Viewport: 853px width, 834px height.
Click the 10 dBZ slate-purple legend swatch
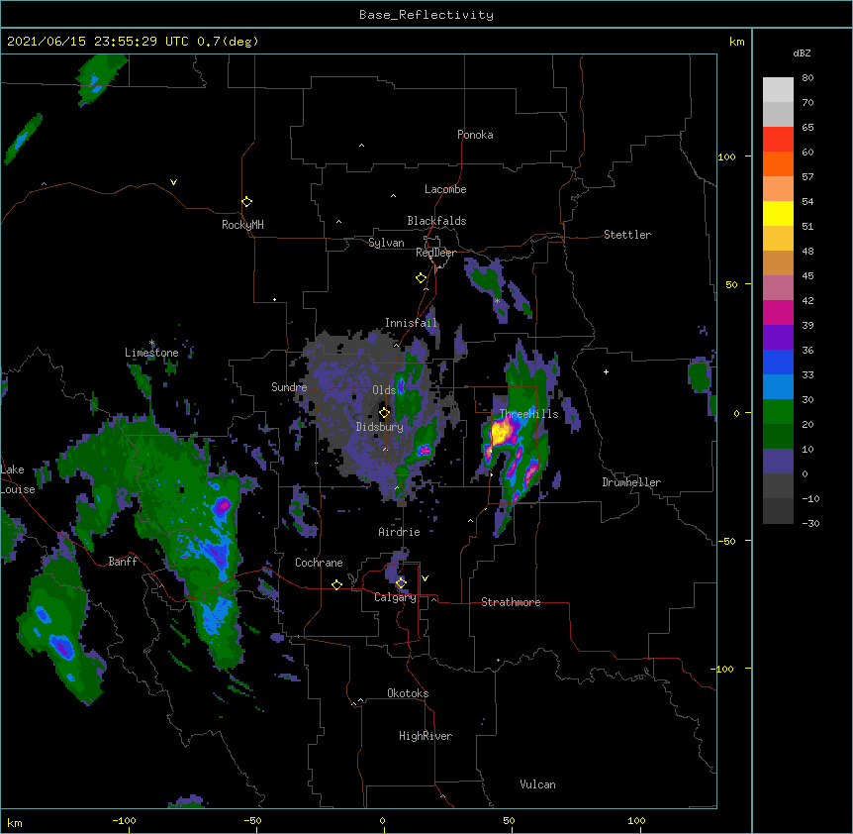pyautogui.click(x=778, y=462)
